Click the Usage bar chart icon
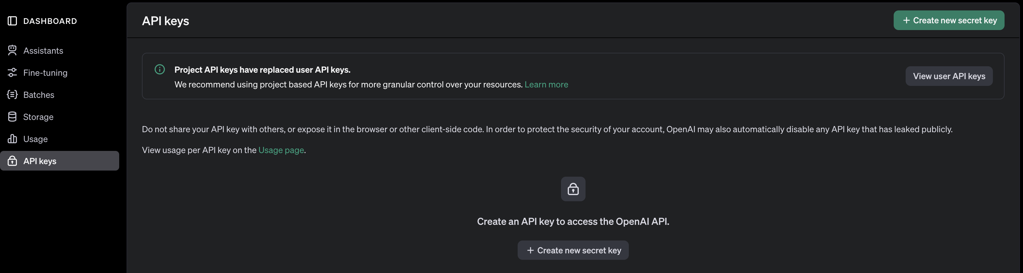The width and height of the screenshot is (1023, 273). (12, 139)
